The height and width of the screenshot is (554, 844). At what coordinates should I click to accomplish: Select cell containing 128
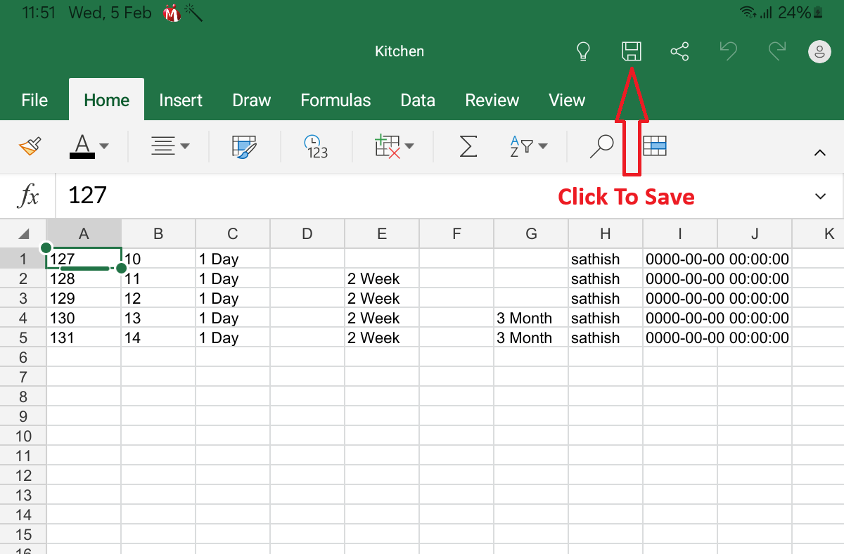pyautogui.click(x=84, y=278)
